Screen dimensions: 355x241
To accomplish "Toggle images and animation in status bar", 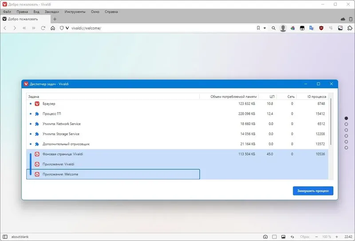I will coord(283,237).
